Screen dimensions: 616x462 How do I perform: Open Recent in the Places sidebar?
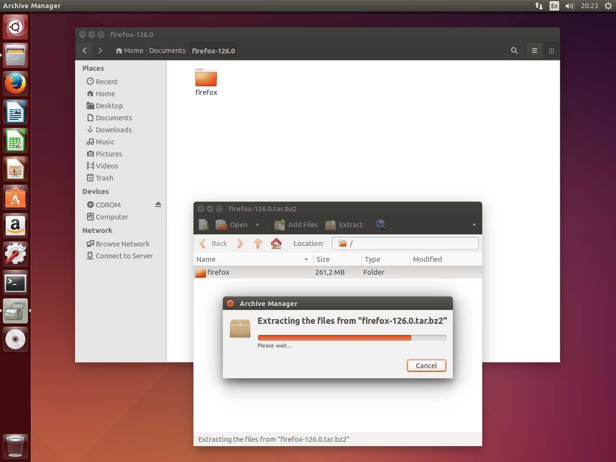tap(107, 82)
